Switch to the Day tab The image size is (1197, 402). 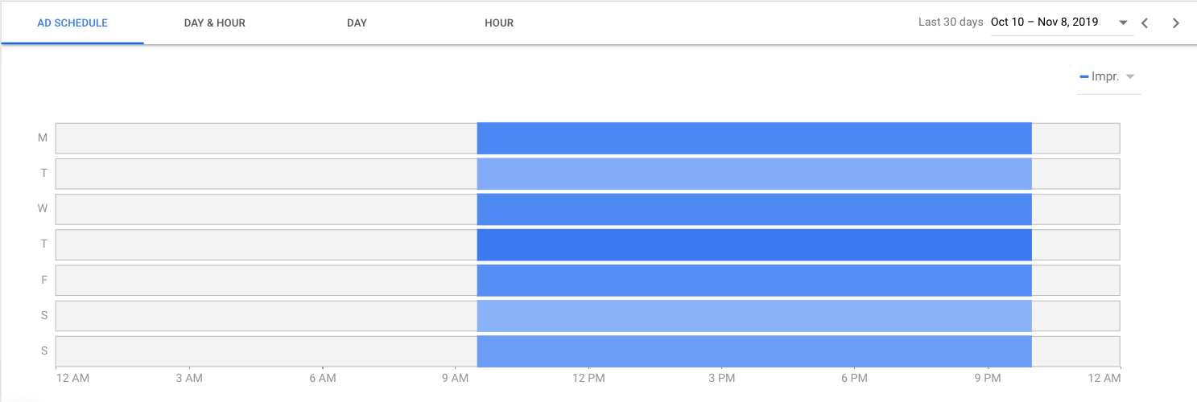click(x=357, y=23)
